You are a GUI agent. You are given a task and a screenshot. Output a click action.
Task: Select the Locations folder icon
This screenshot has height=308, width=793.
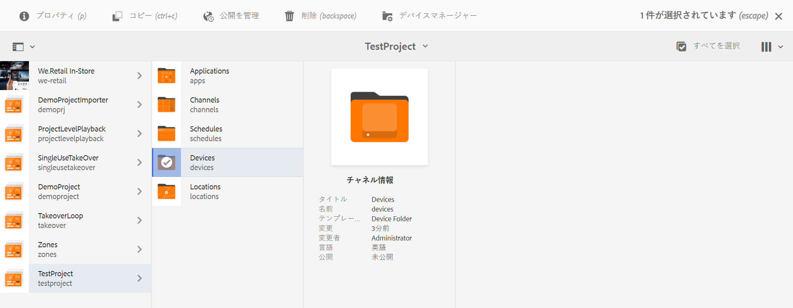(166, 191)
